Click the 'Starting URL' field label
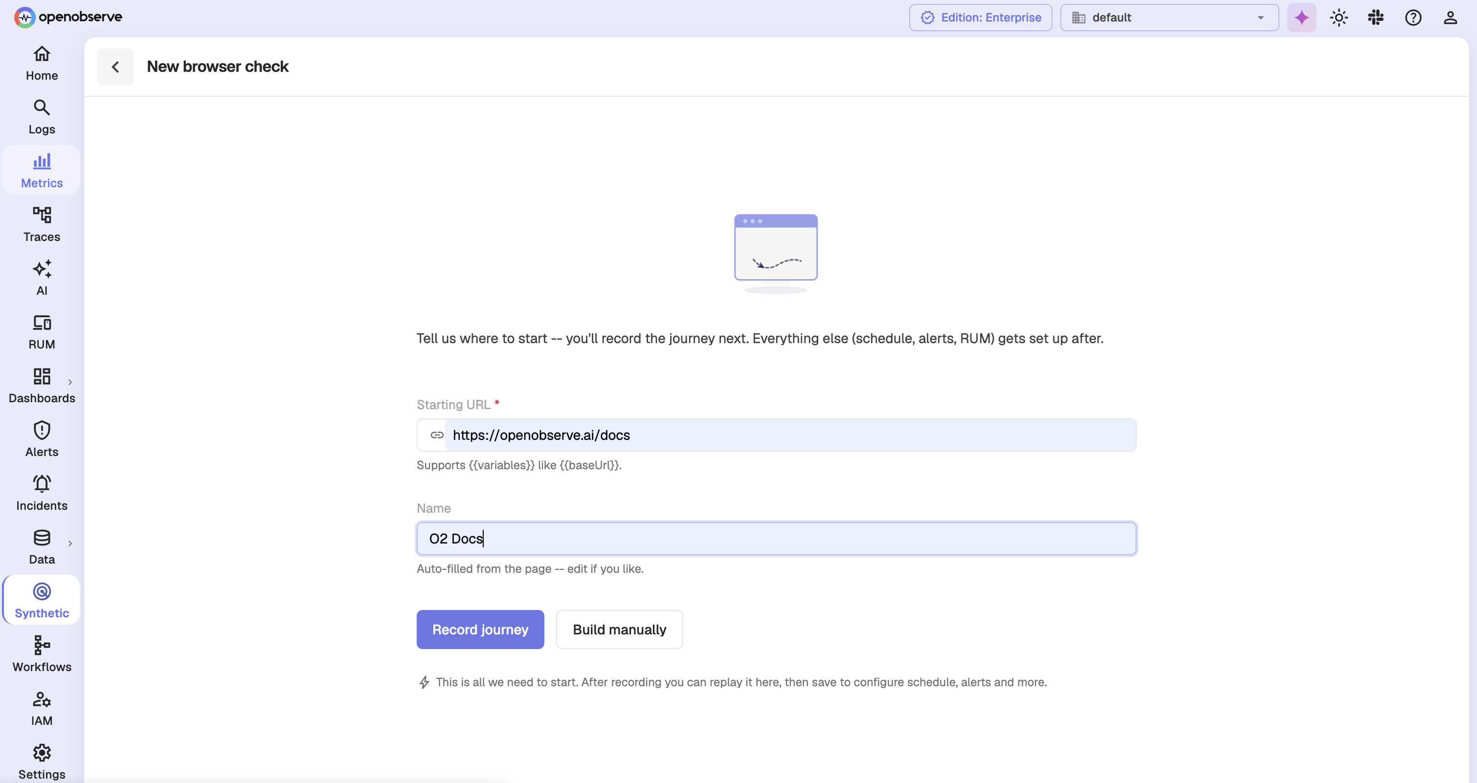Viewport: 1477px width, 783px height. pyautogui.click(x=453, y=405)
